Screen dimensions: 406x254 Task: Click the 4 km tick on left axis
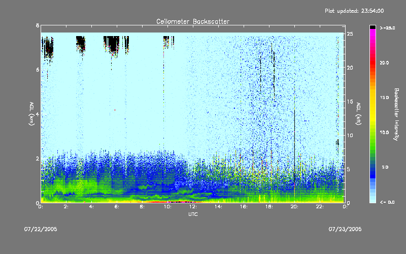(38, 114)
